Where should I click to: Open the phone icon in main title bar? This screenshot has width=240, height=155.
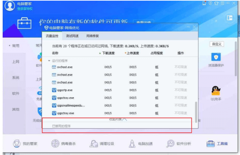click(x=204, y=3)
